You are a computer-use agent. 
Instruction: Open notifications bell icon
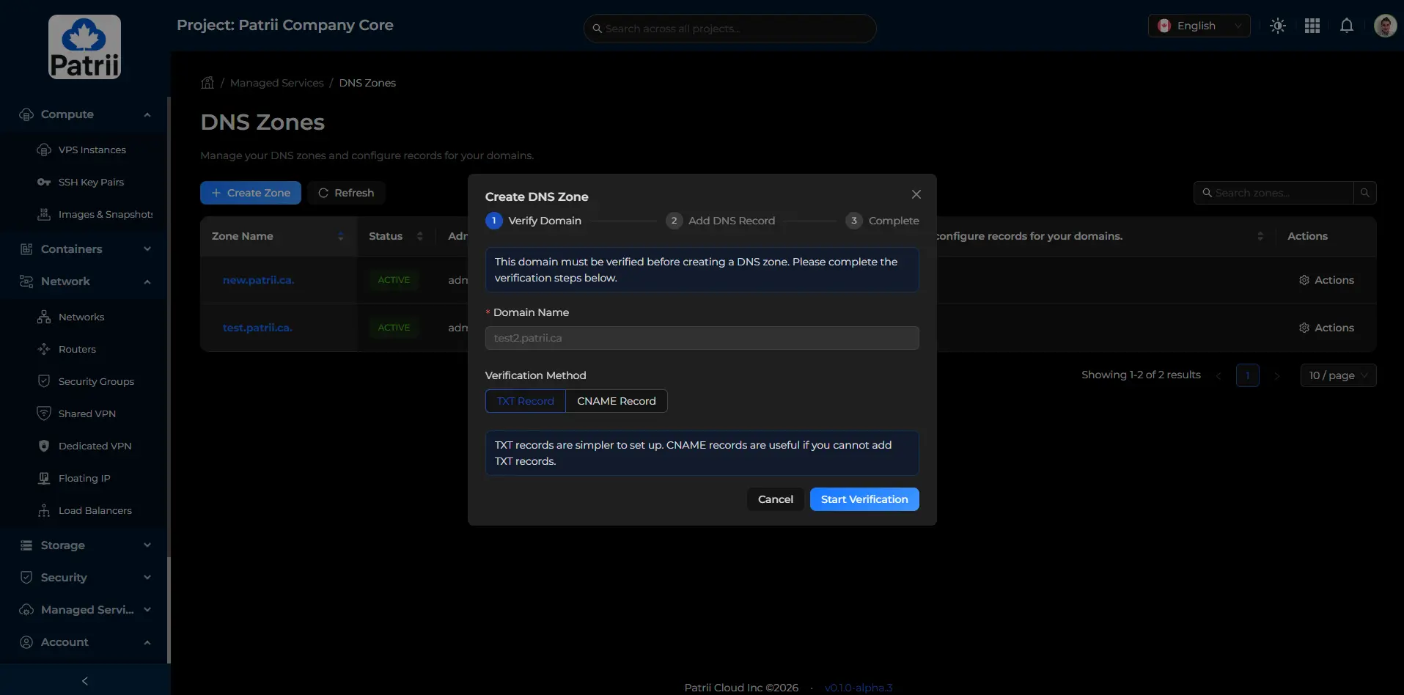click(x=1347, y=26)
